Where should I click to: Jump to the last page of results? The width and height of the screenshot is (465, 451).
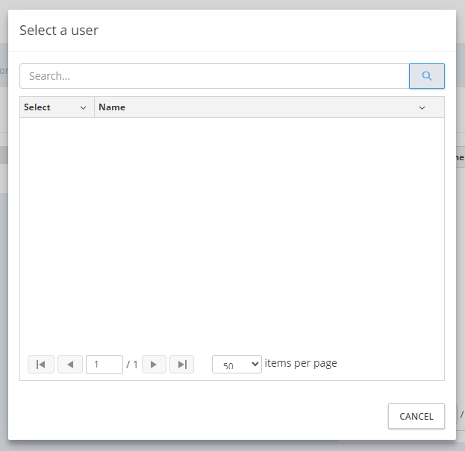tap(181, 365)
